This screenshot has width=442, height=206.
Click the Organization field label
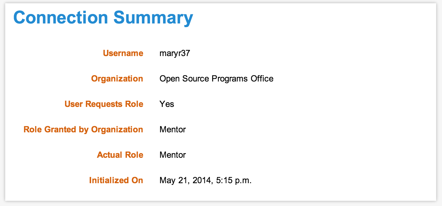pos(117,79)
